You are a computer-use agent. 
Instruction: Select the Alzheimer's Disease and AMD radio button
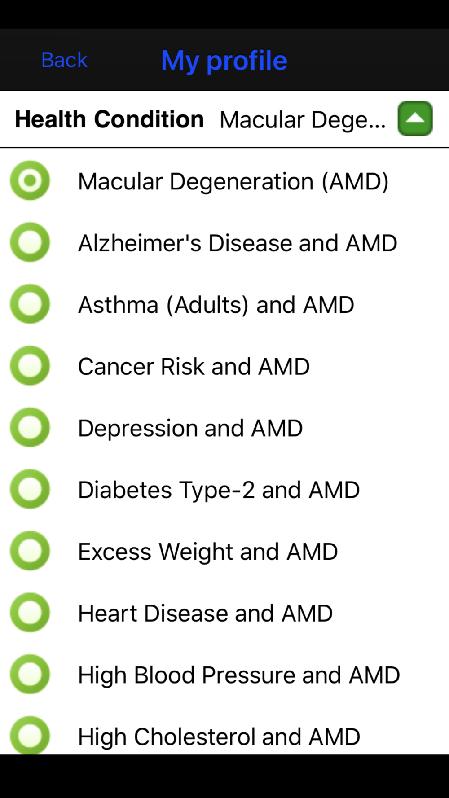(30, 242)
